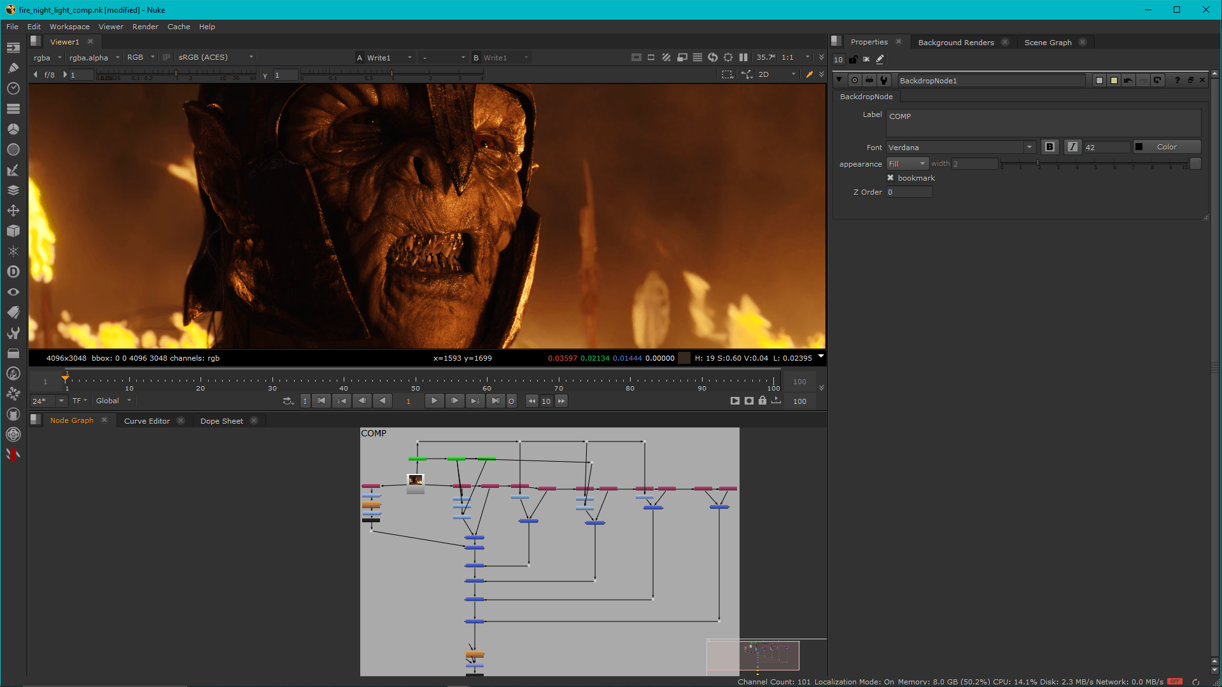This screenshot has width=1222, height=687.
Task: Open the Draw nodes toolbar menu
Action: (x=13, y=68)
